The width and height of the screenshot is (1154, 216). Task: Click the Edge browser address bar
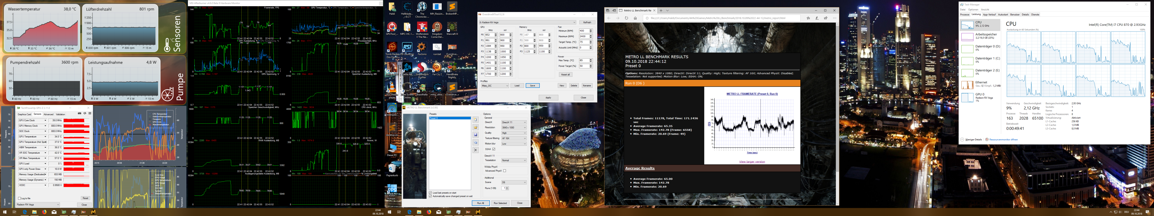(x=722, y=18)
